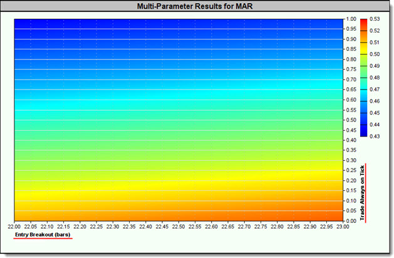
Task: Click the 0.75 vertical axis tick label
Action: 351,70
